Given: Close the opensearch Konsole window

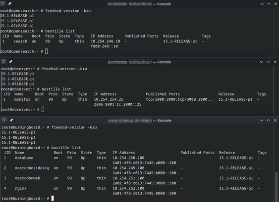Looking at the screenshot, I should click(276, 4).
